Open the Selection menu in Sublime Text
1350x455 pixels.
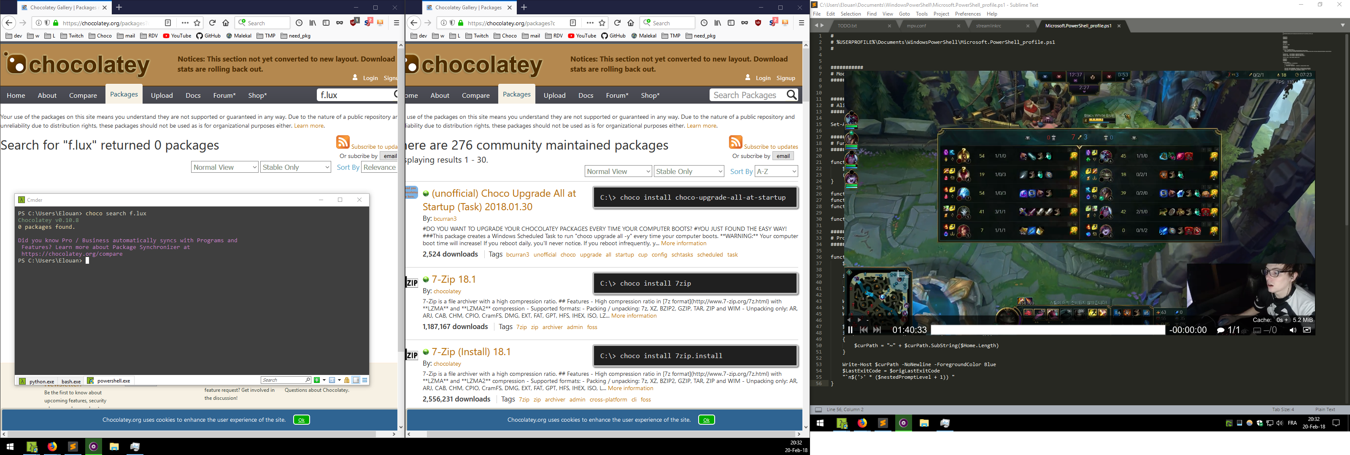[850, 14]
